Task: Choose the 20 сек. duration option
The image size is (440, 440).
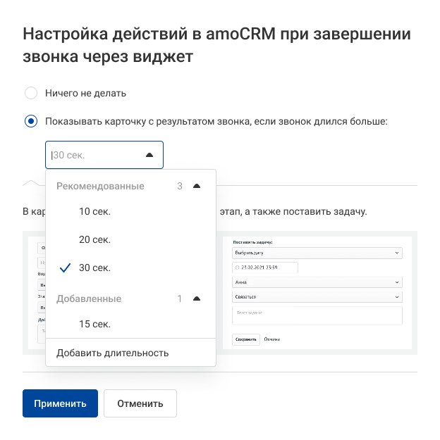Action: pyautogui.click(x=94, y=240)
